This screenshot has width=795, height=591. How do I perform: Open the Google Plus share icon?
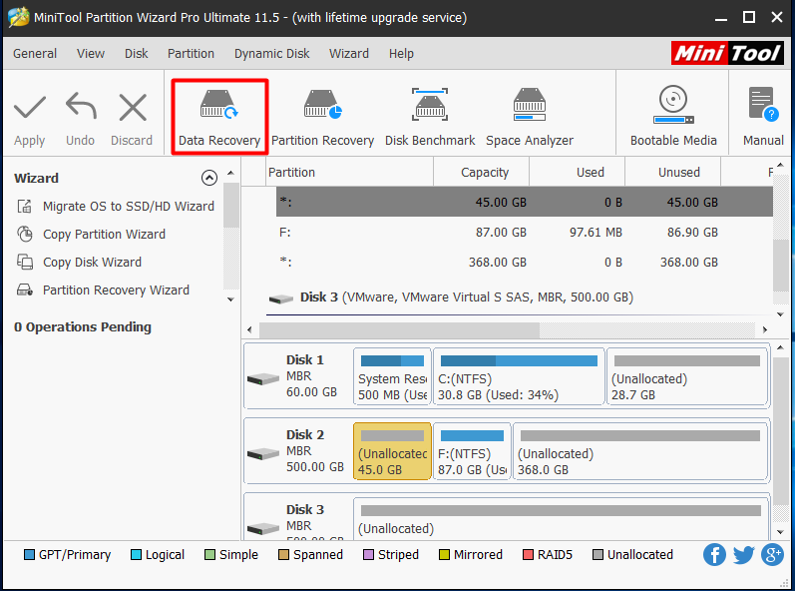point(772,554)
